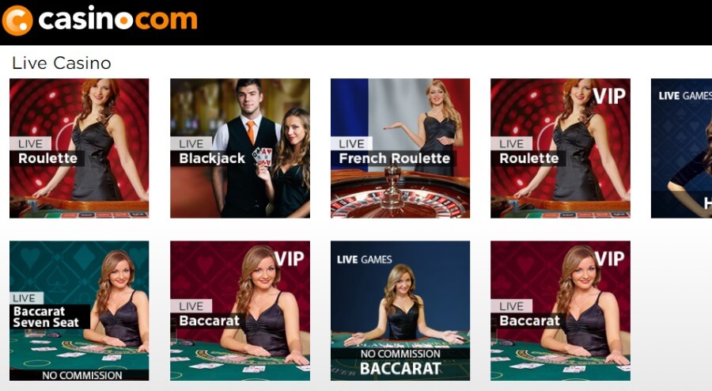This screenshot has height=391, width=712.
Task: Click the Blackjack label on tile
Action: [211, 158]
